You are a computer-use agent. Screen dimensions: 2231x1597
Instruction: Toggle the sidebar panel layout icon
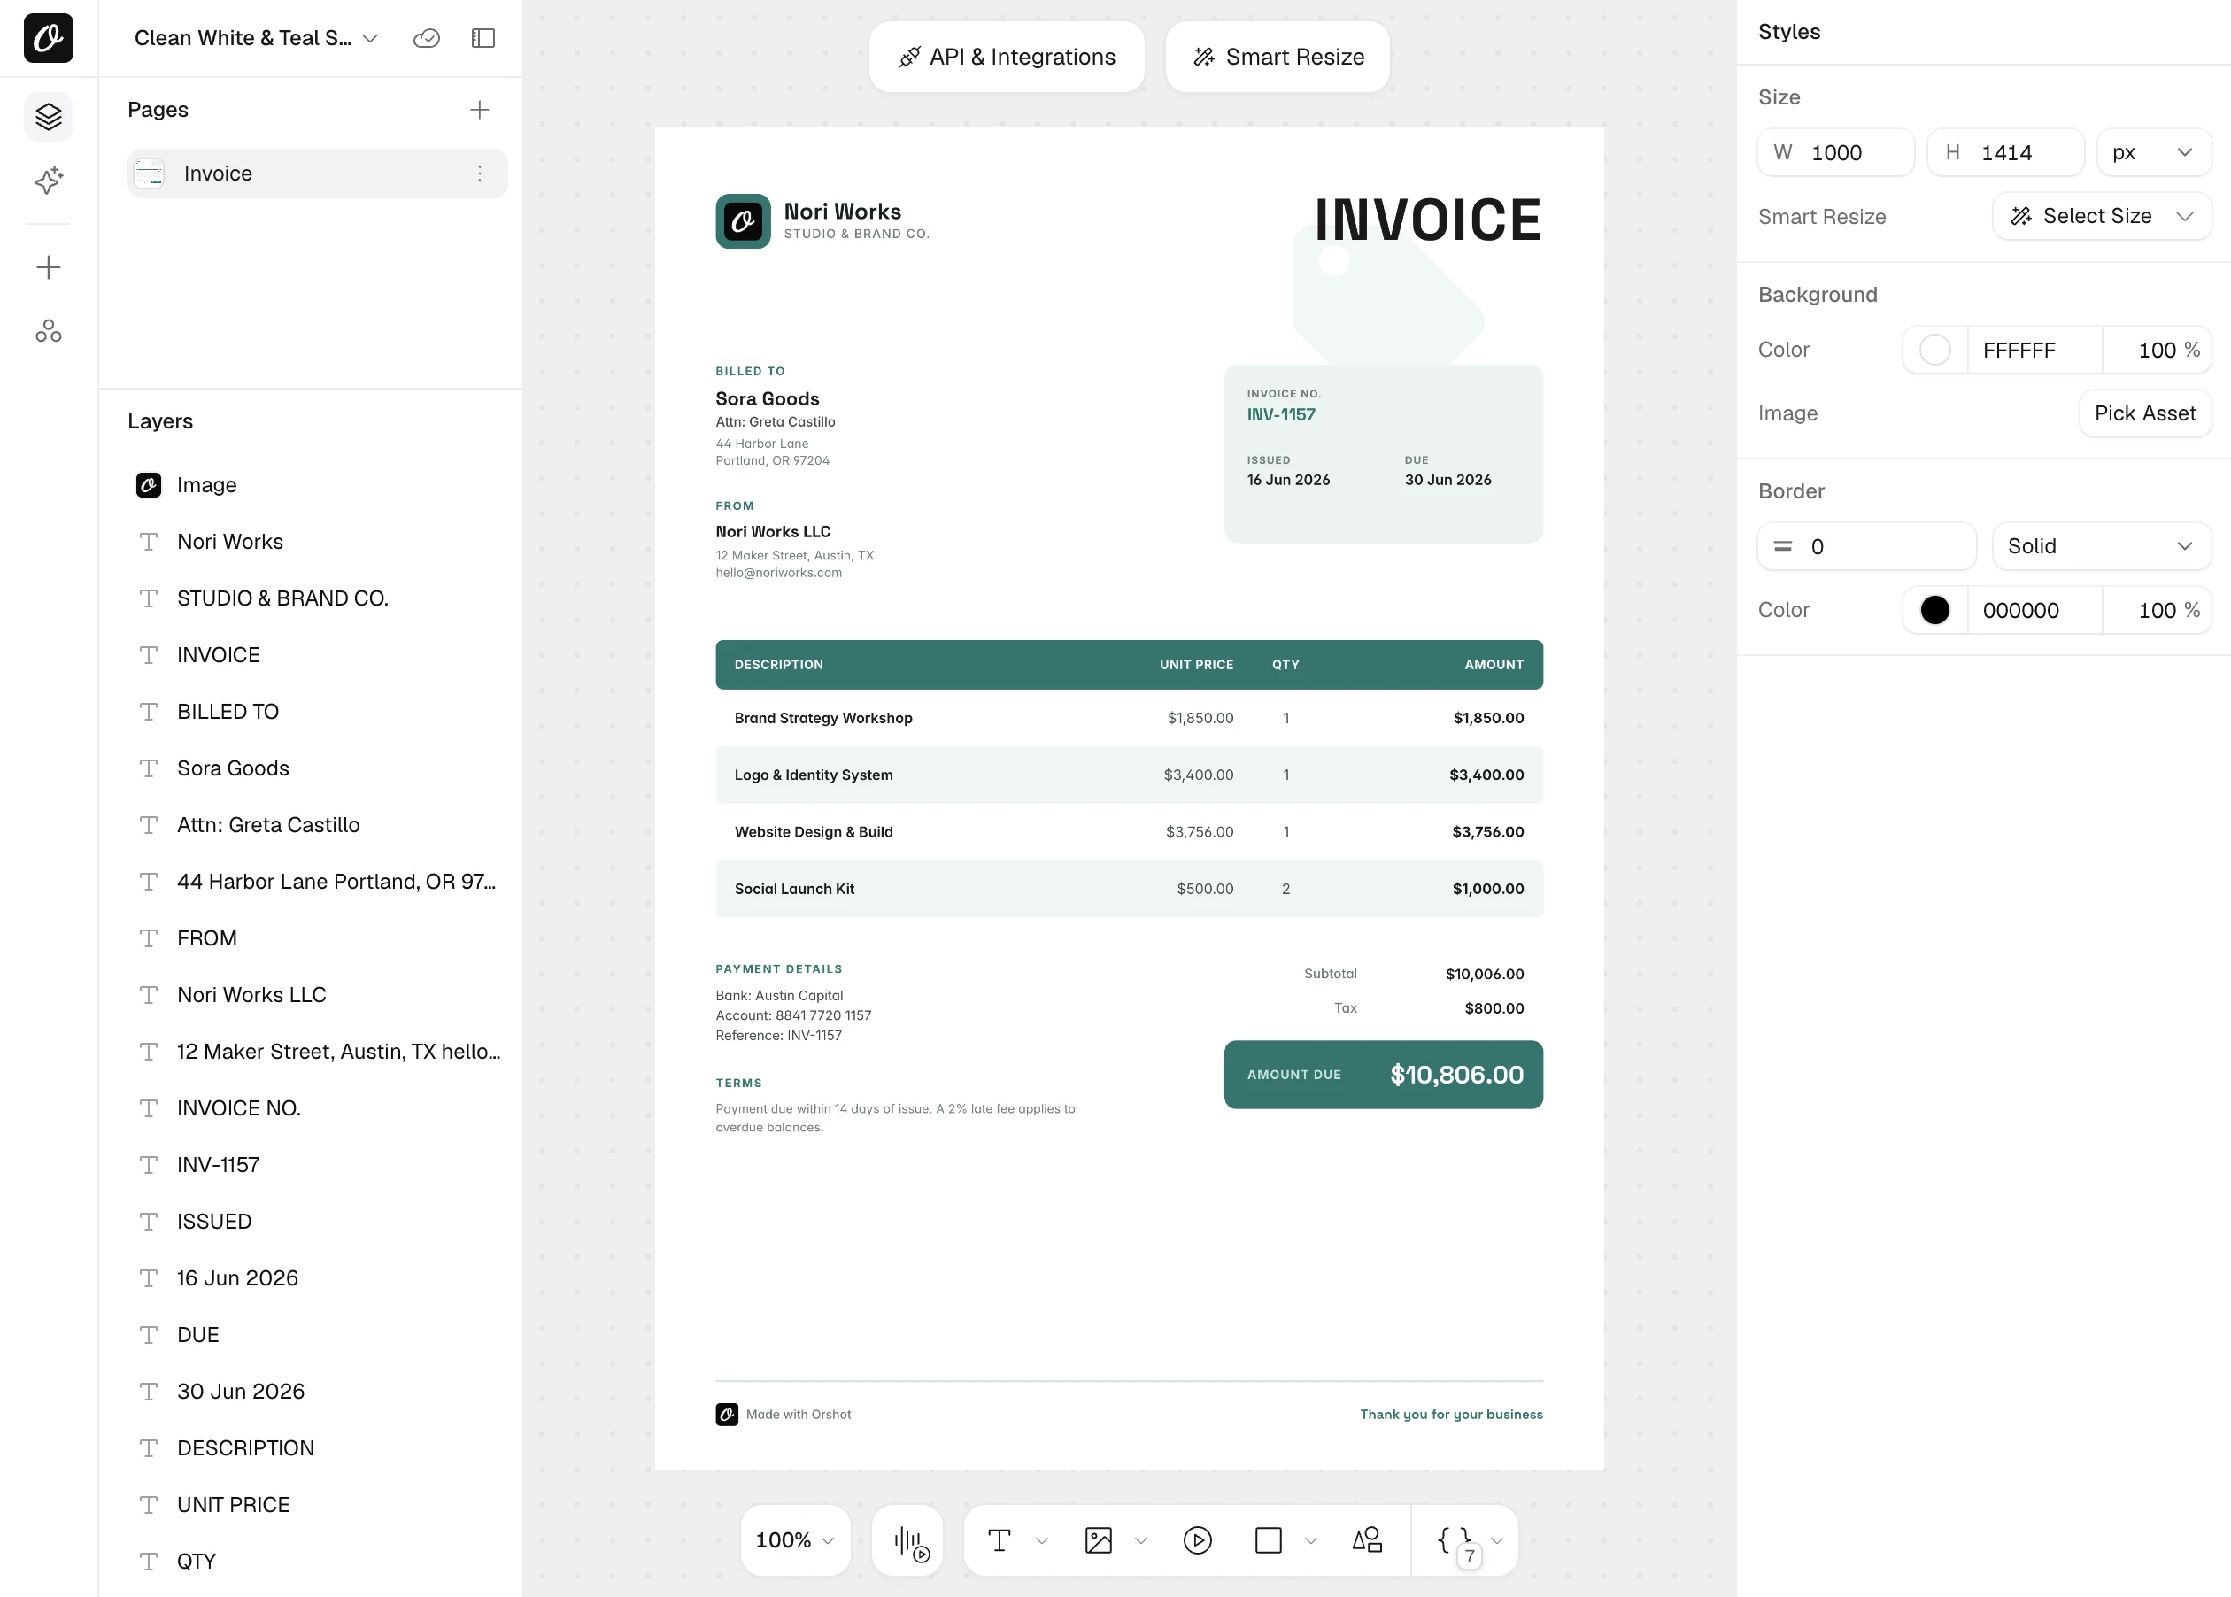point(482,38)
